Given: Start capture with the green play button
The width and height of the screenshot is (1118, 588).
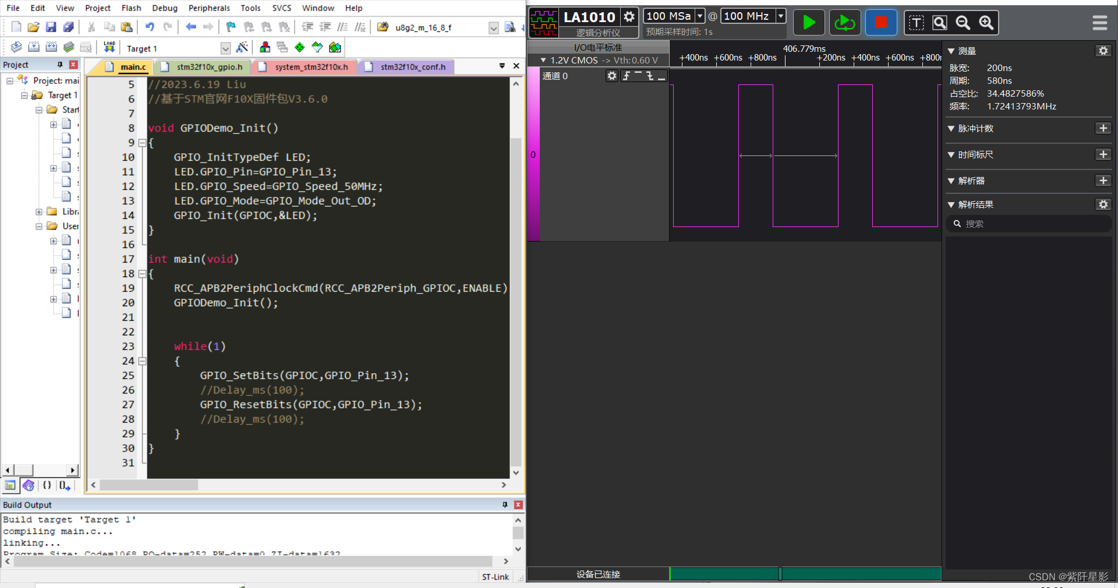Looking at the screenshot, I should (x=809, y=23).
